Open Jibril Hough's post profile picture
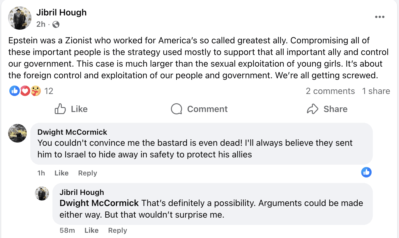Image resolution: width=399 pixels, height=238 pixels. (x=20, y=18)
